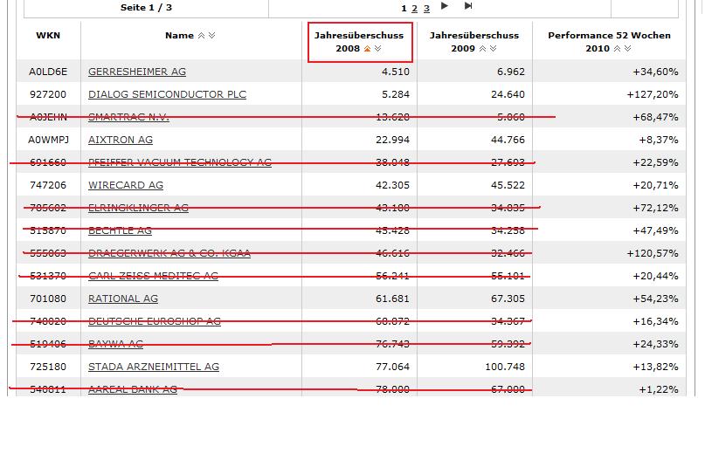Click WKN 927200 cell
Screen dimensions: 705x474
pos(48,94)
